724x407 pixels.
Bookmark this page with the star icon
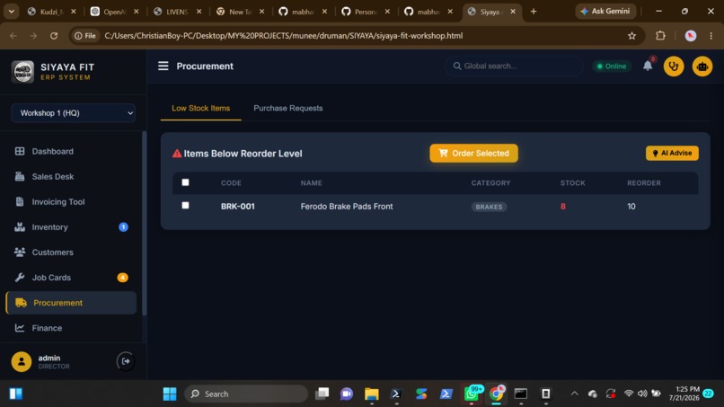[631, 36]
